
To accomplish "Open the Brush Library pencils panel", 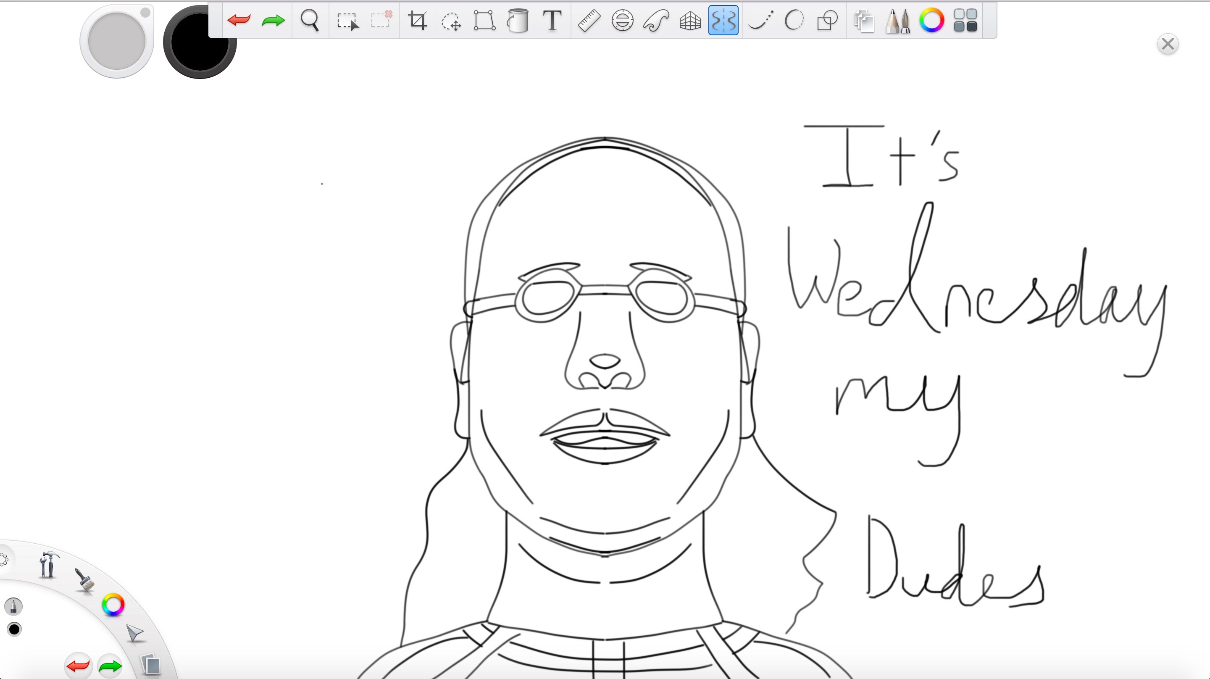I will (898, 21).
